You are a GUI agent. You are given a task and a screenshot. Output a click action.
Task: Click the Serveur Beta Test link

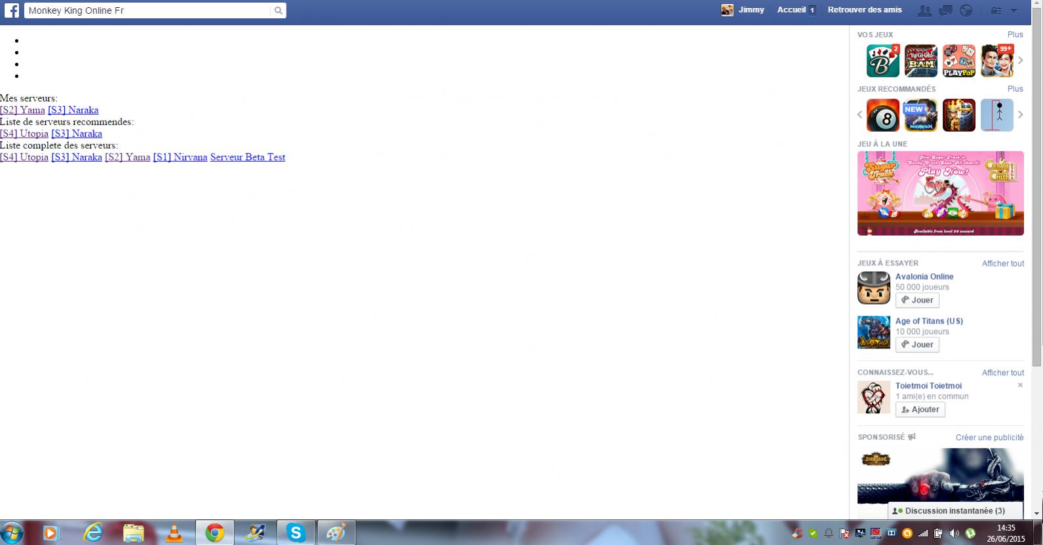[247, 157]
